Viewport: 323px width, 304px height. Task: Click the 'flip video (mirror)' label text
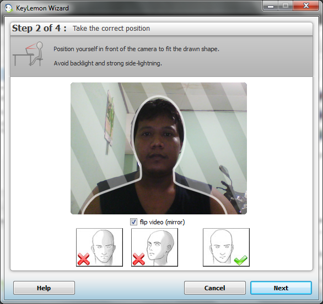click(162, 222)
